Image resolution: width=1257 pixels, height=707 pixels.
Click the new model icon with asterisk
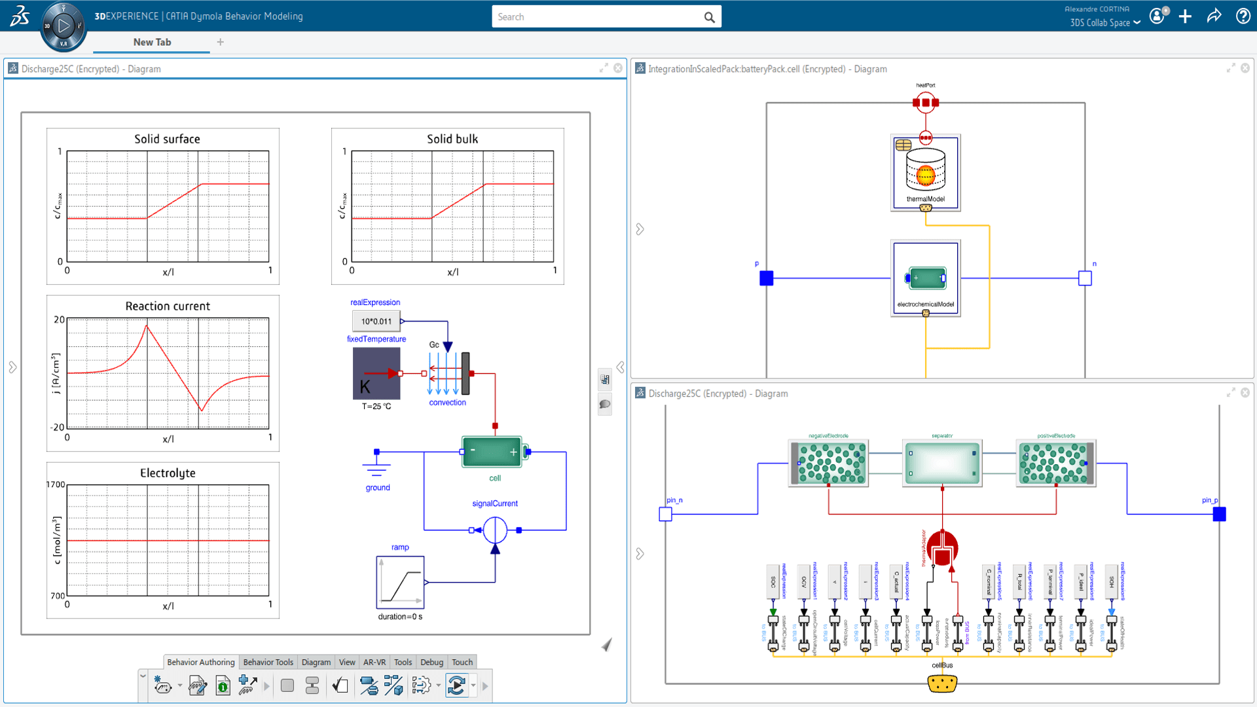[162, 685]
